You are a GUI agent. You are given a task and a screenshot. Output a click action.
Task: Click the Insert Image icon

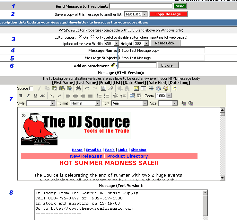click(136, 88)
